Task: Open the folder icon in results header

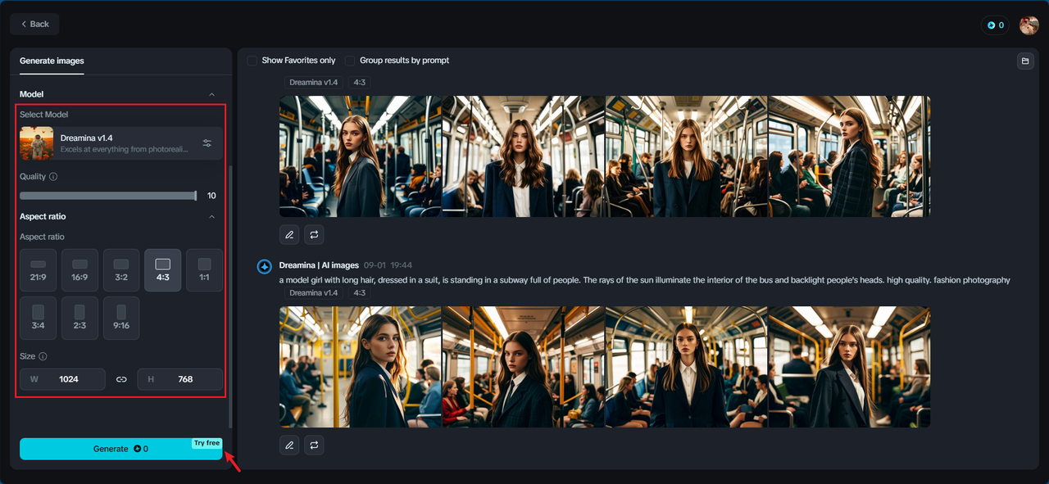Action: (1024, 61)
